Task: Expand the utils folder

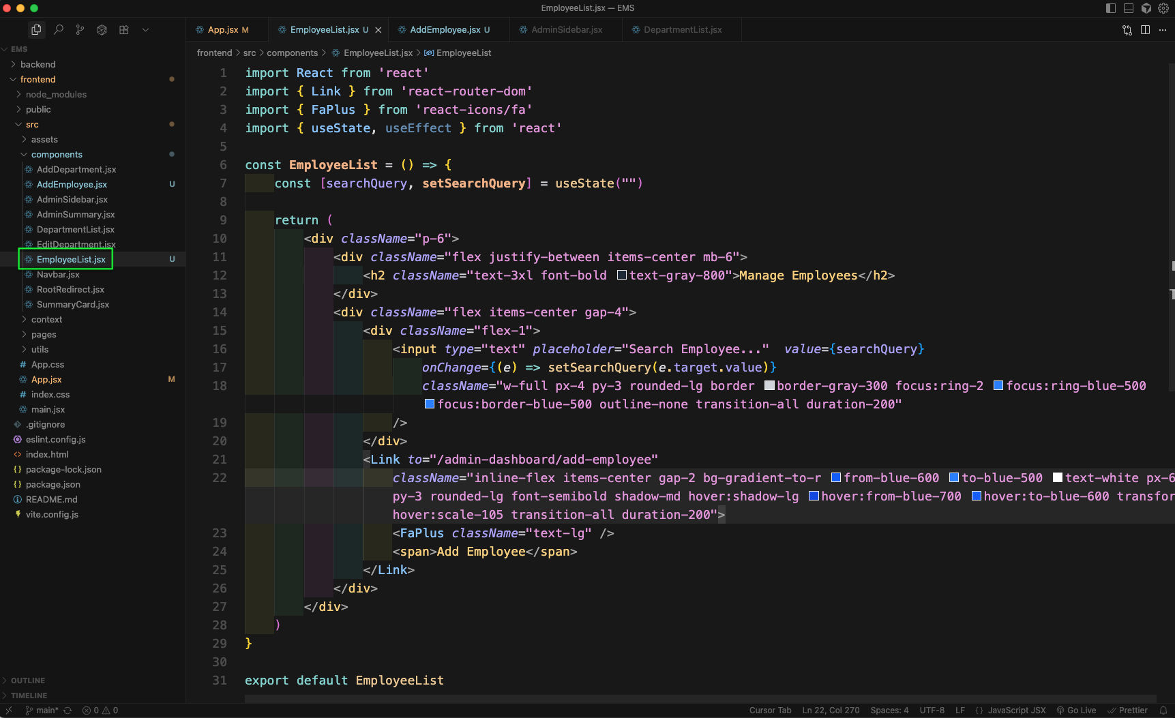Action: (93, 349)
